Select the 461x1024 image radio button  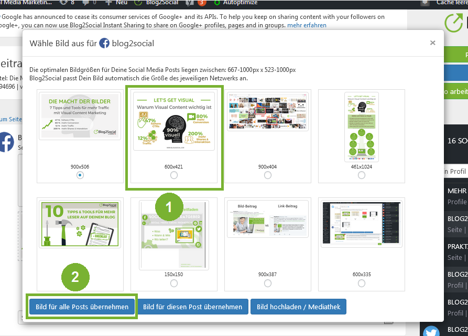[362, 175]
